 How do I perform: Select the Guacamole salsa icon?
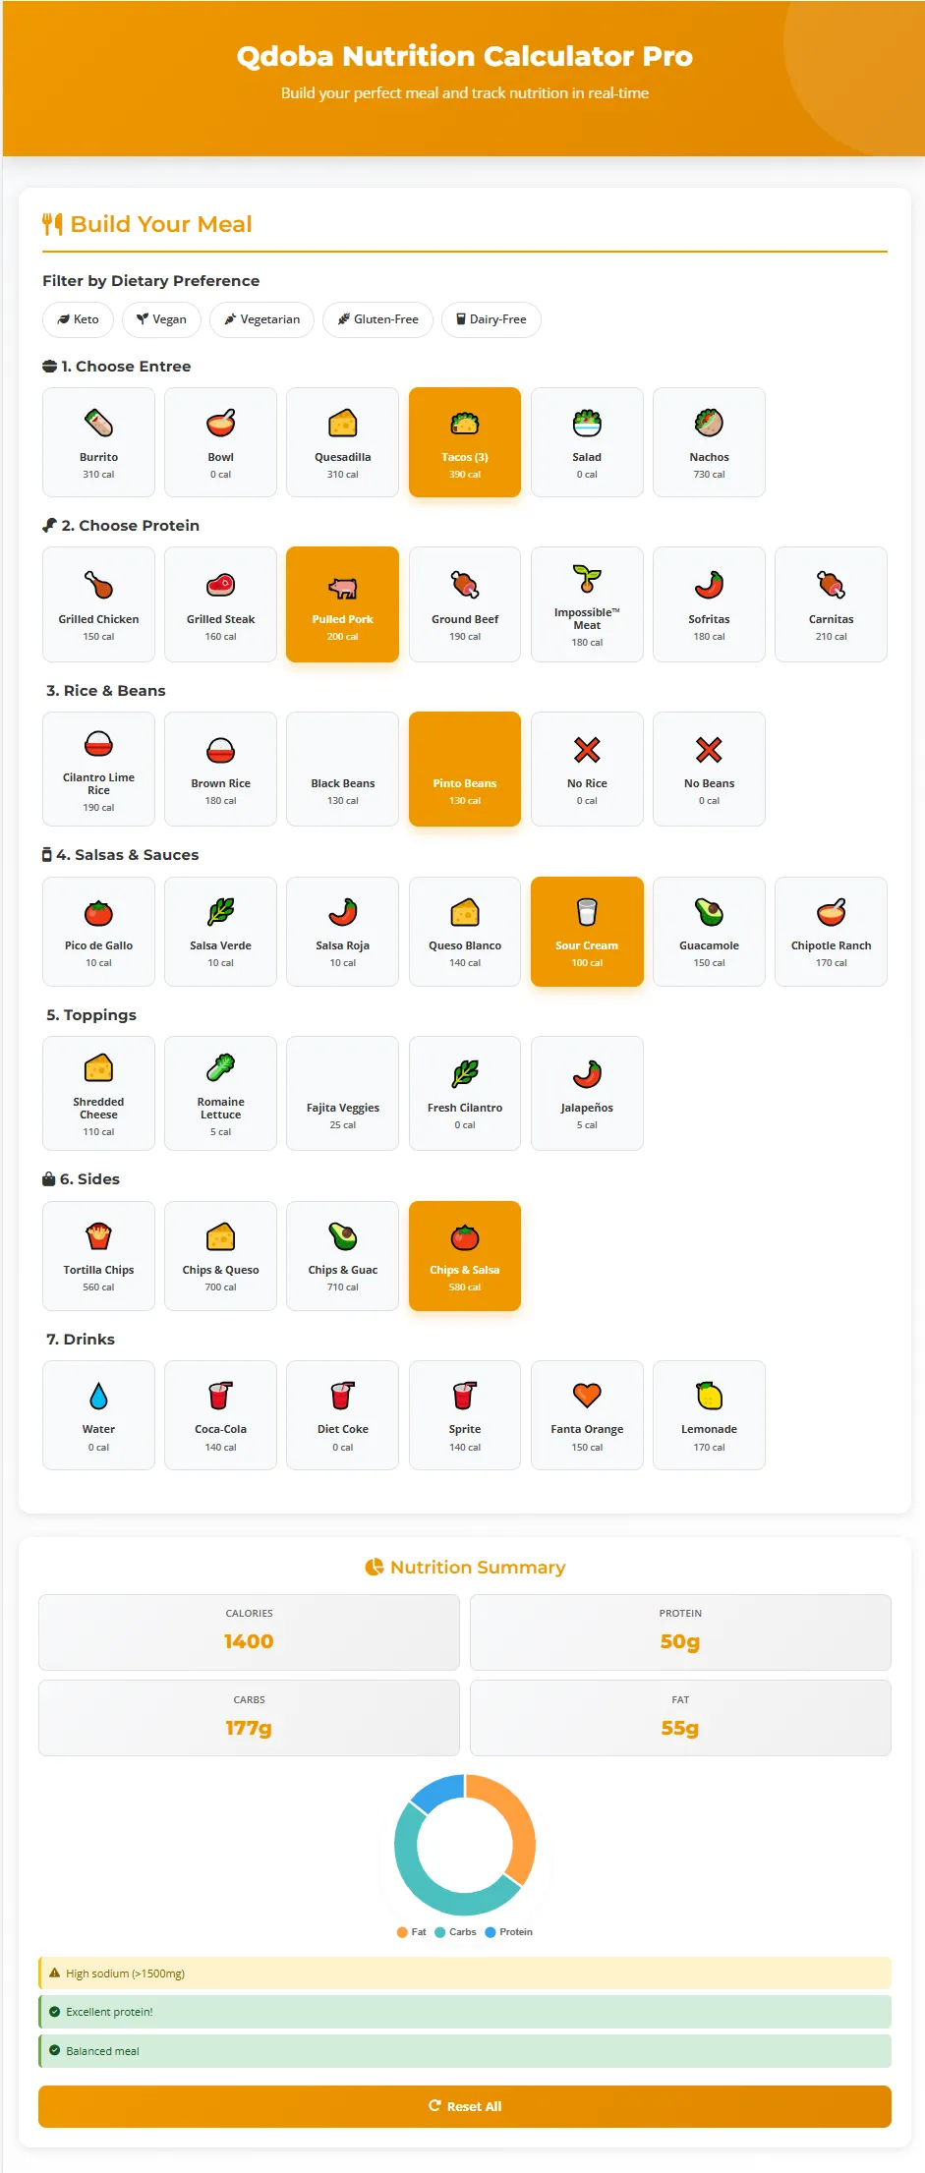pos(709,912)
